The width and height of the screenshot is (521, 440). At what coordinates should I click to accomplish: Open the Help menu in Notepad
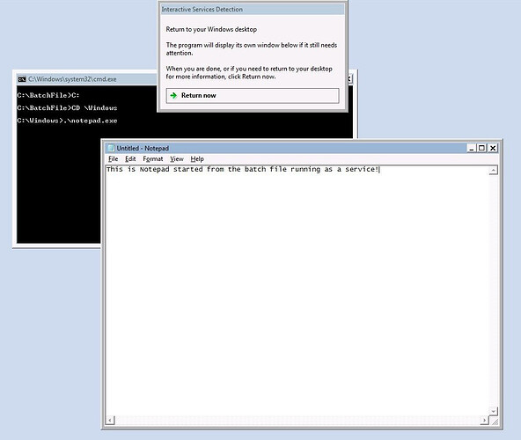point(197,159)
